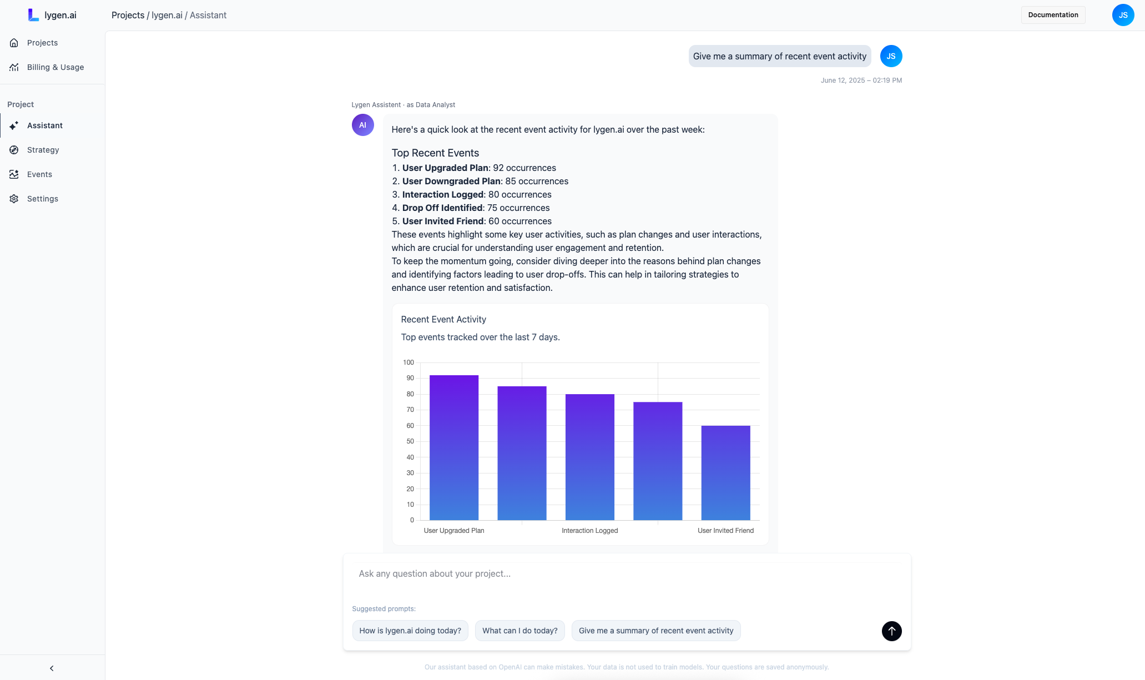
Task: Choose 'What can I do today?' prompt
Action: (519, 631)
